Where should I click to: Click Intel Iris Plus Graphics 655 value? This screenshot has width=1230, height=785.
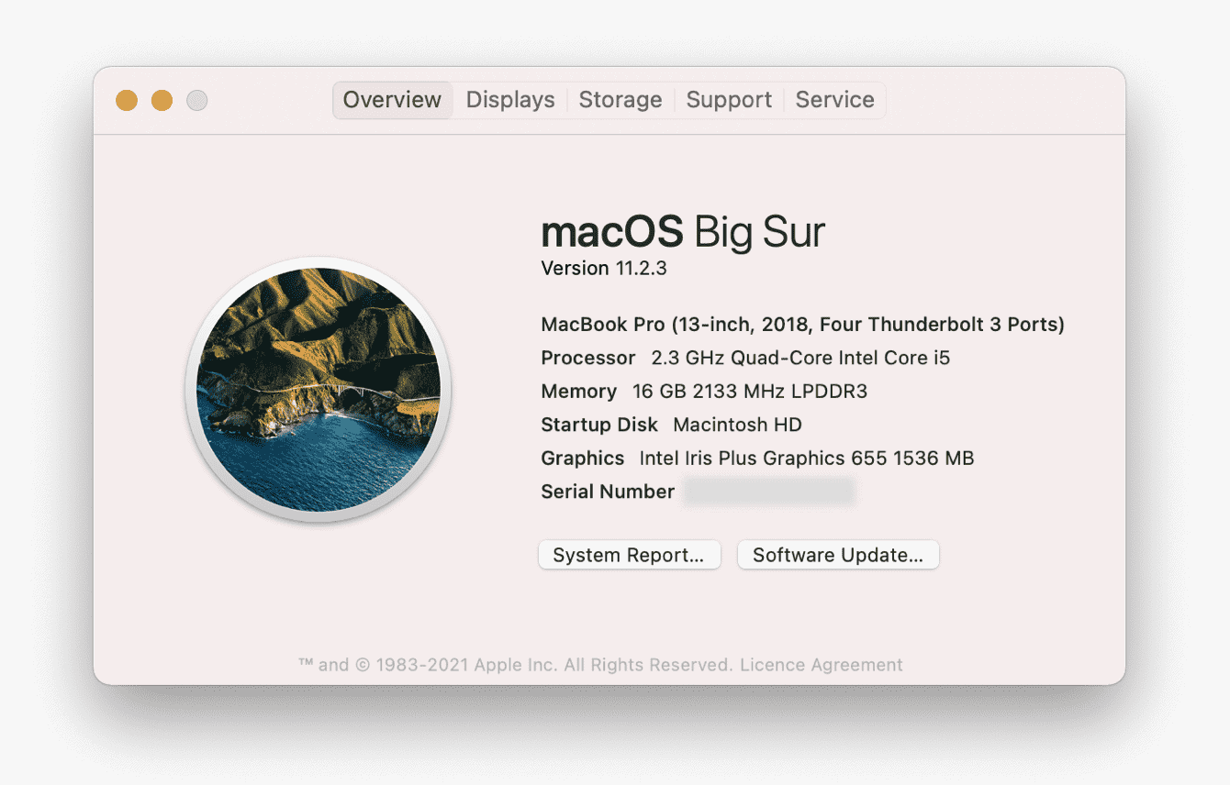[x=807, y=458]
